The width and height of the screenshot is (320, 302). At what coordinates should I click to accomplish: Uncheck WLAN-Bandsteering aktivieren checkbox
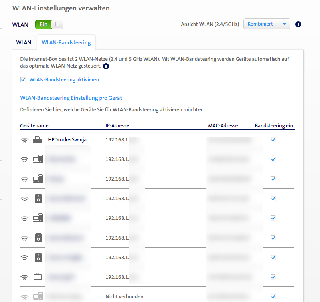coord(23,79)
